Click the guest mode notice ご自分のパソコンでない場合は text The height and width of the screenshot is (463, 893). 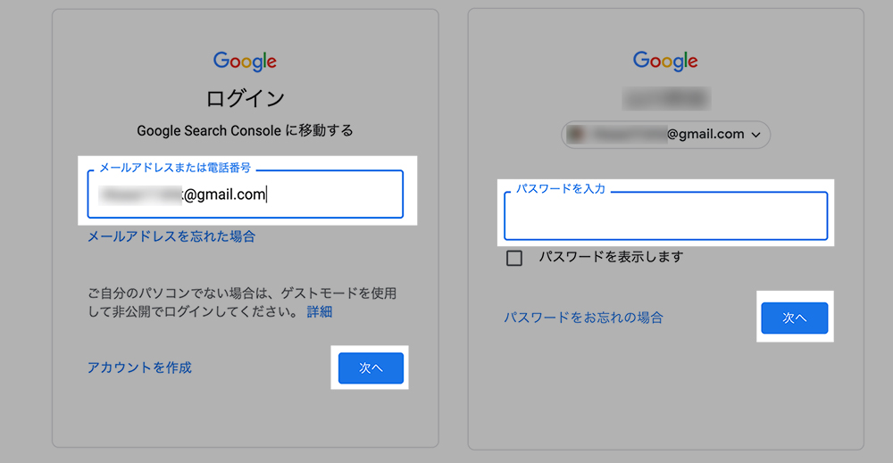tap(242, 302)
